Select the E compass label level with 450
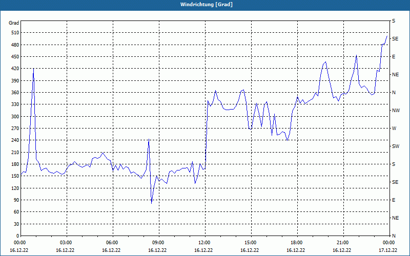Screen dimensions: 410x256 [x=394, y=57]
